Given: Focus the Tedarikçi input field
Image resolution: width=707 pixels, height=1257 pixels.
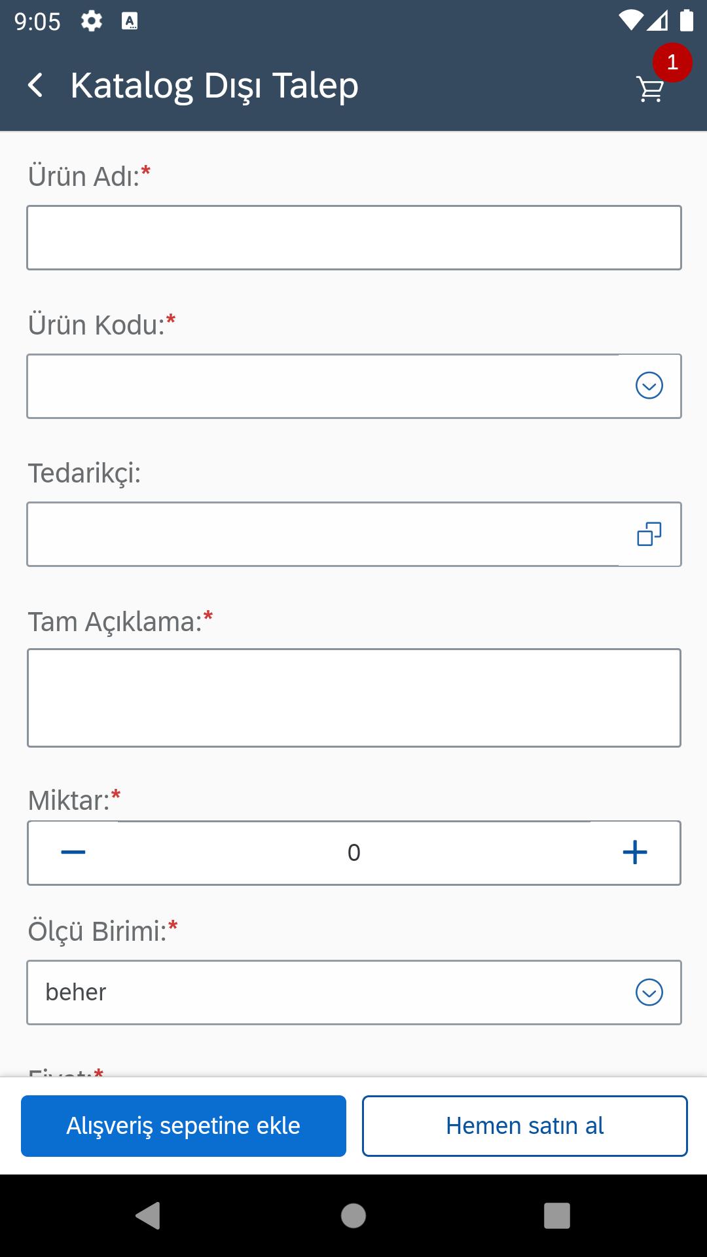Looking at the screenshot, I should tap(323, 534).
